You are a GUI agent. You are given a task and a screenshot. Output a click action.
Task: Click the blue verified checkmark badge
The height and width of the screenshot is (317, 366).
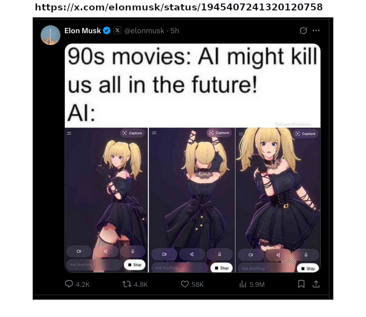pos(106,31)
